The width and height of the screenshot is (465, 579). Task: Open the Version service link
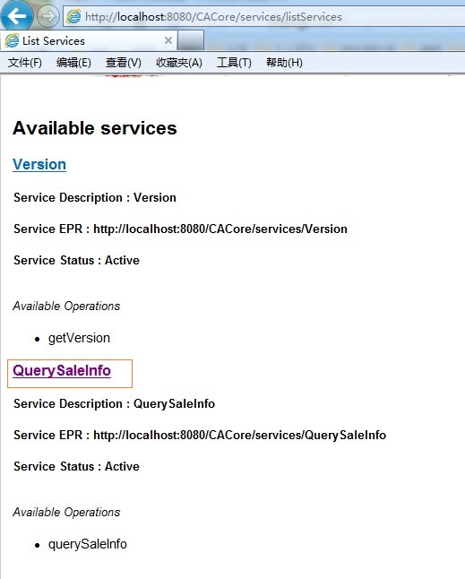tap(39, 165)
